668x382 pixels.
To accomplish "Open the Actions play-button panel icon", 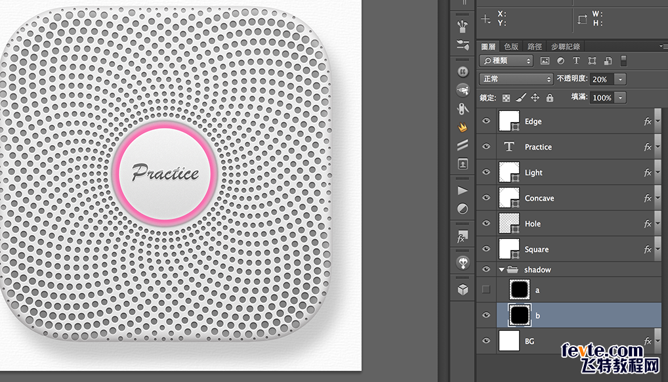I will 463,190.
